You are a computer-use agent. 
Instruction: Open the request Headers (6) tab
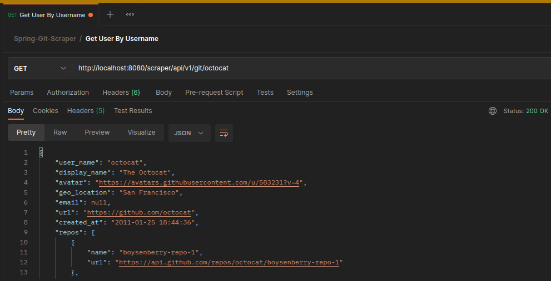121,93
